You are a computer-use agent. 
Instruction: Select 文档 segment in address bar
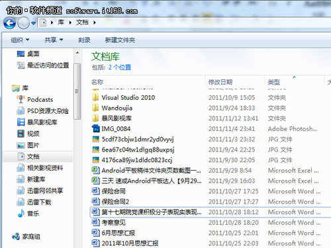coord(82,22)
